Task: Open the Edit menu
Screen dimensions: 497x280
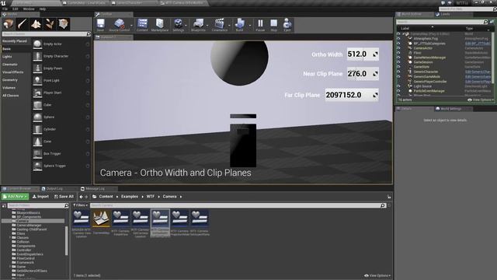Action: click(x=16, y=9)
